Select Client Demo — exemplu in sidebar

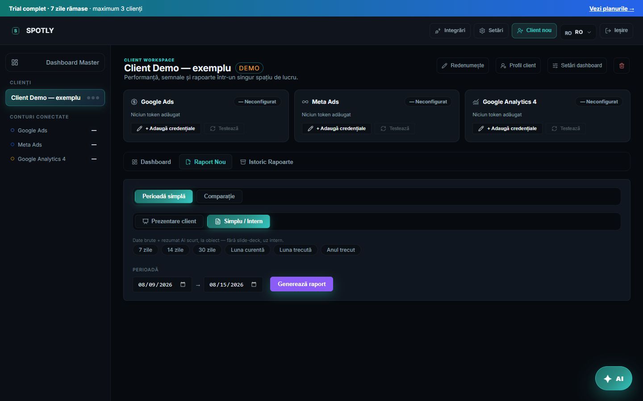[x=55, y=98]
